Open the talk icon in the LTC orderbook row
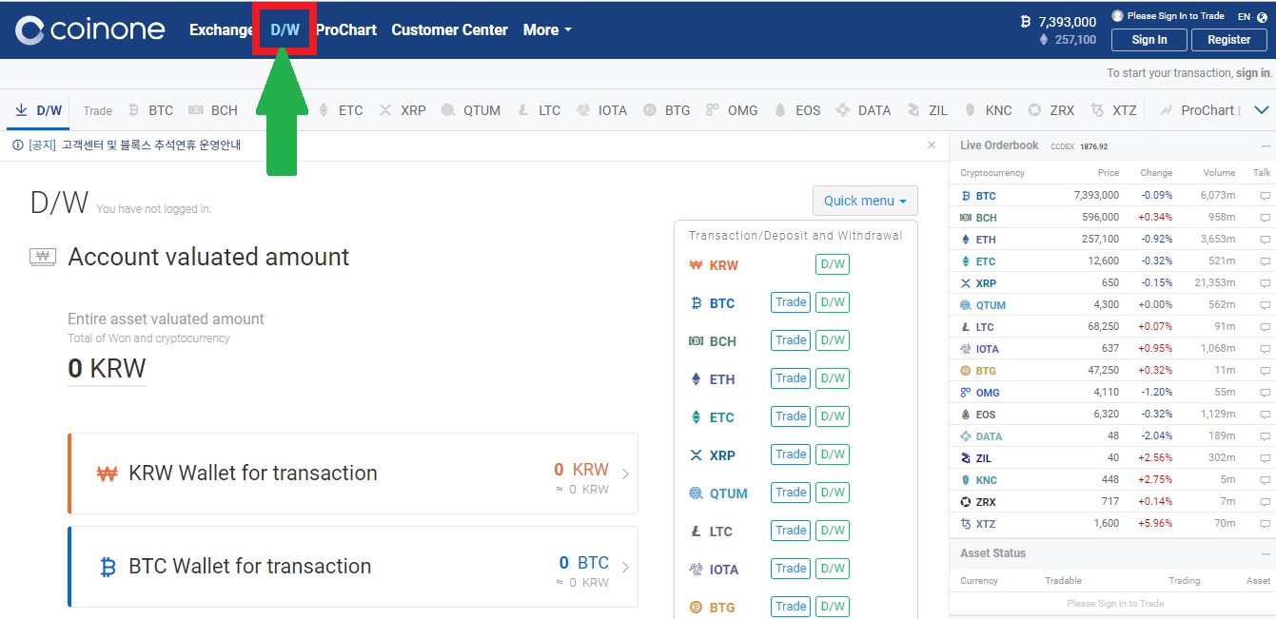 (x=1265, y=327)
